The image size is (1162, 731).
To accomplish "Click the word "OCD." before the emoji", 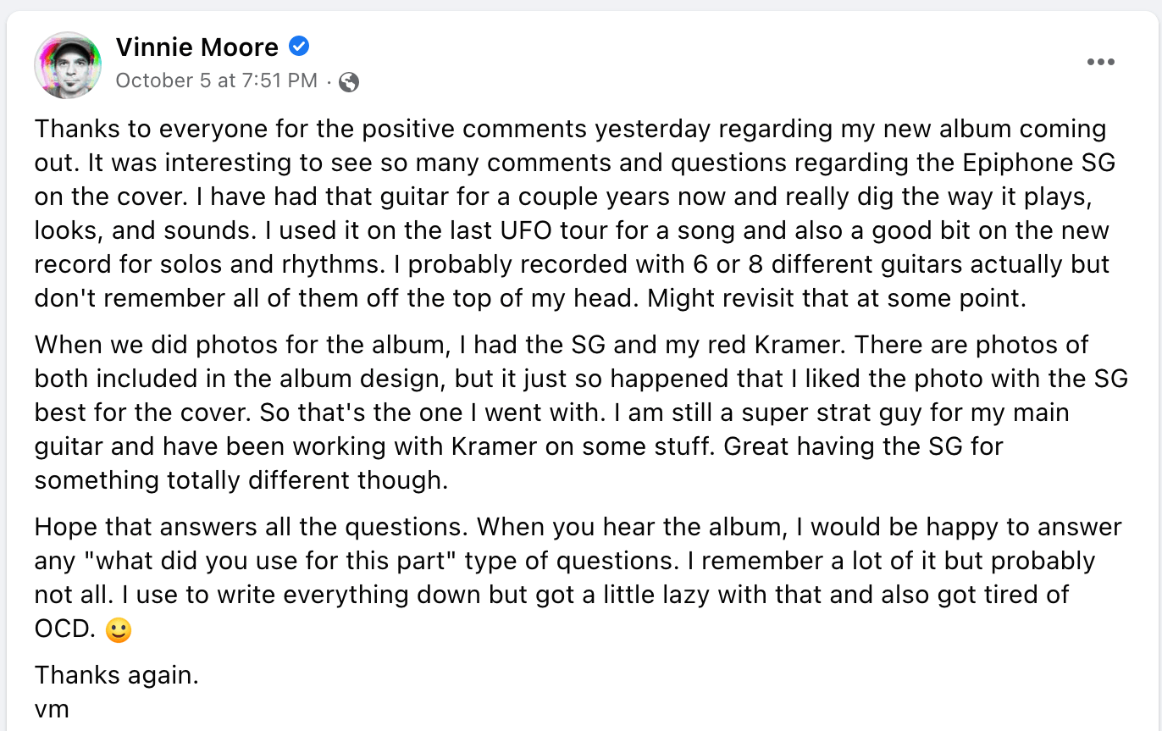I will tap(66, 630).
